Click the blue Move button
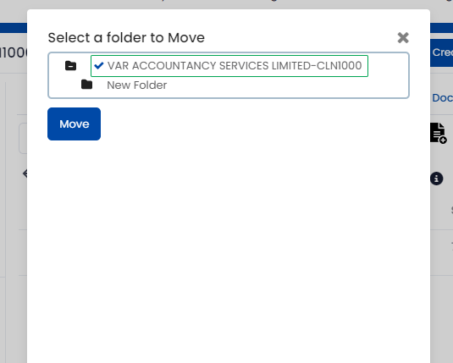The height and width of the screenshot is (363, 453). click(75, 124)
